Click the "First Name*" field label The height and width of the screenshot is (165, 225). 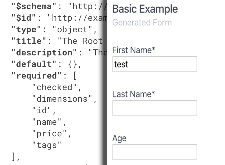tap(134, 50)
